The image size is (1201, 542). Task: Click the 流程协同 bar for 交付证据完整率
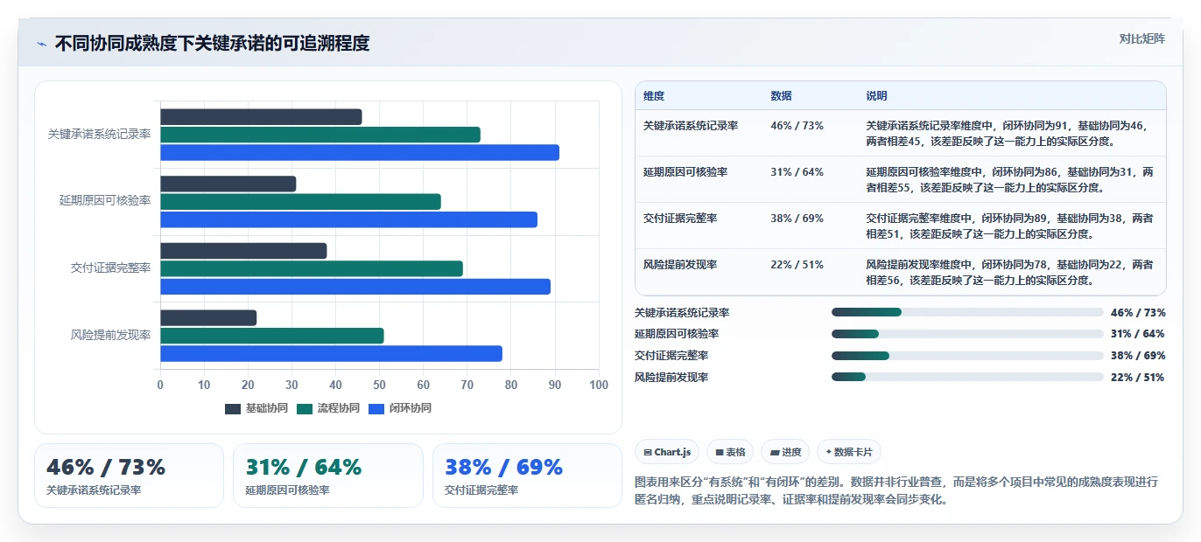click(x=312, y=268)
